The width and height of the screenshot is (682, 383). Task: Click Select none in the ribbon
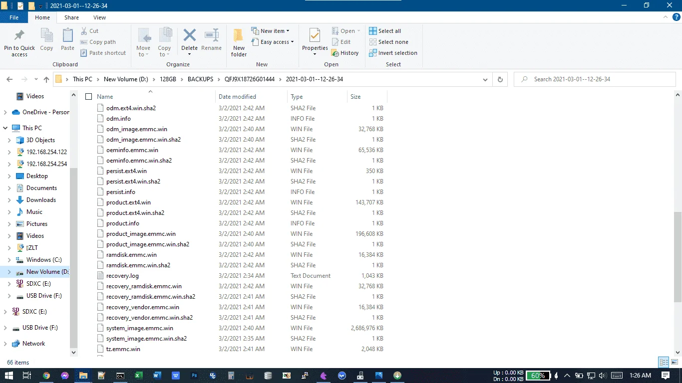coord(388,42)
